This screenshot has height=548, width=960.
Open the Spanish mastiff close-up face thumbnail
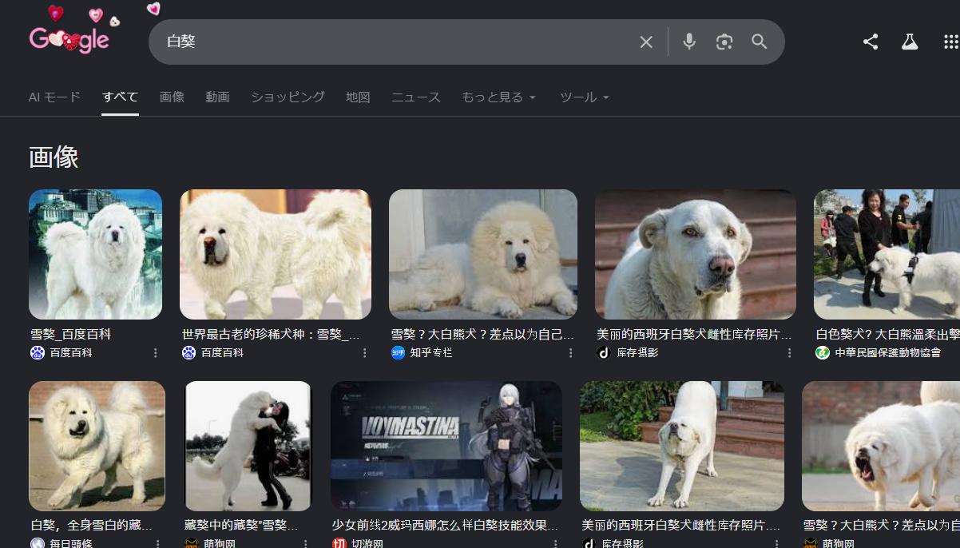[x=695, y=254]
